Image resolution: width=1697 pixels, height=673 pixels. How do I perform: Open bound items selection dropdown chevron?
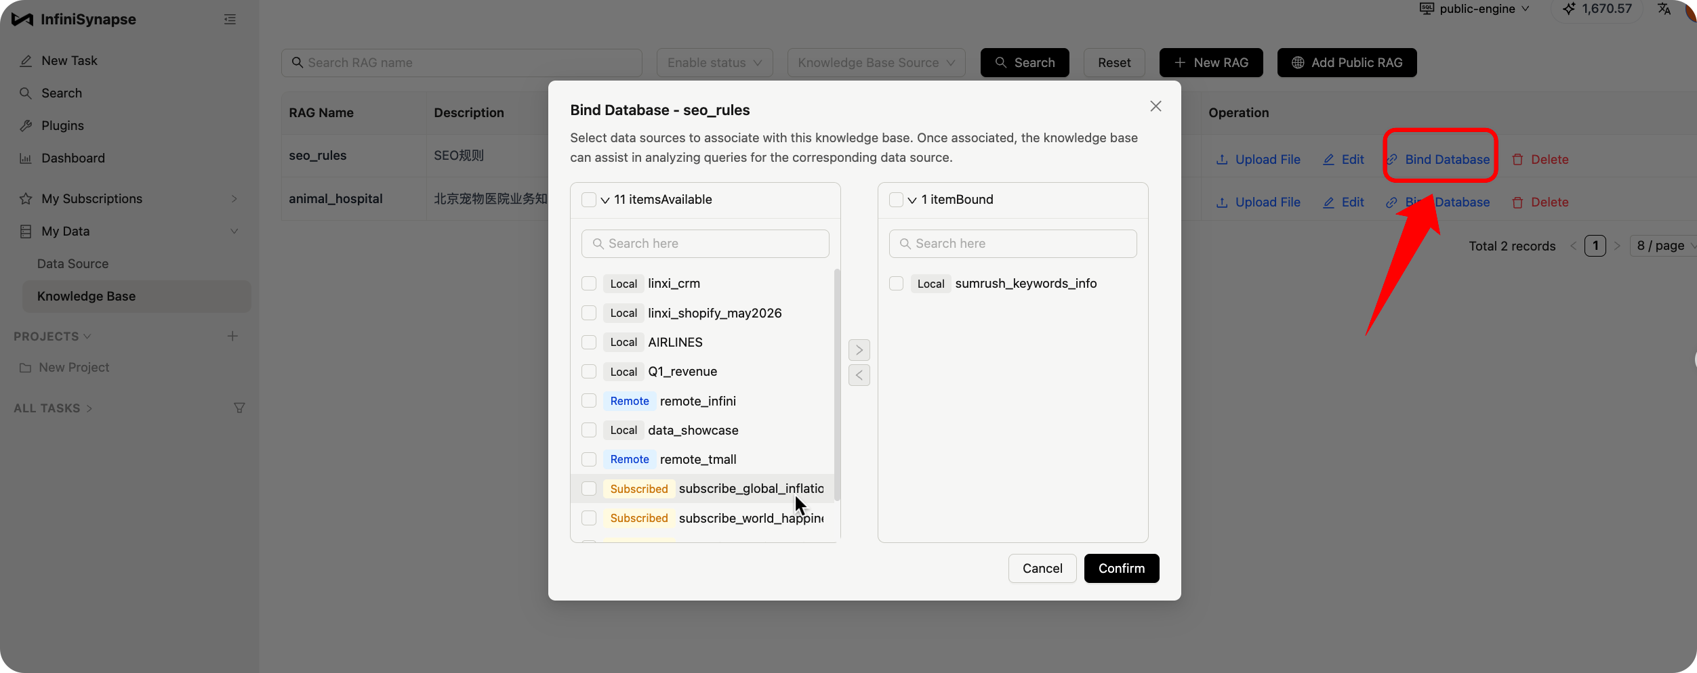click(x=912, y=200)
